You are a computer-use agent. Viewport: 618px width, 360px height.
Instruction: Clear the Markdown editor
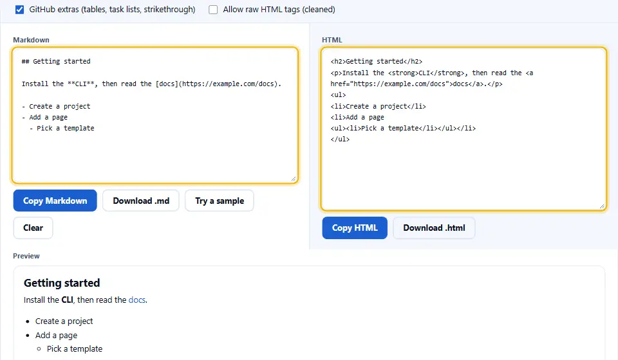coord(33,228)
